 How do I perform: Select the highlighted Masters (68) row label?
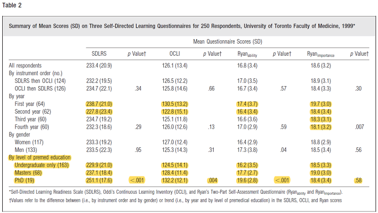28,173
